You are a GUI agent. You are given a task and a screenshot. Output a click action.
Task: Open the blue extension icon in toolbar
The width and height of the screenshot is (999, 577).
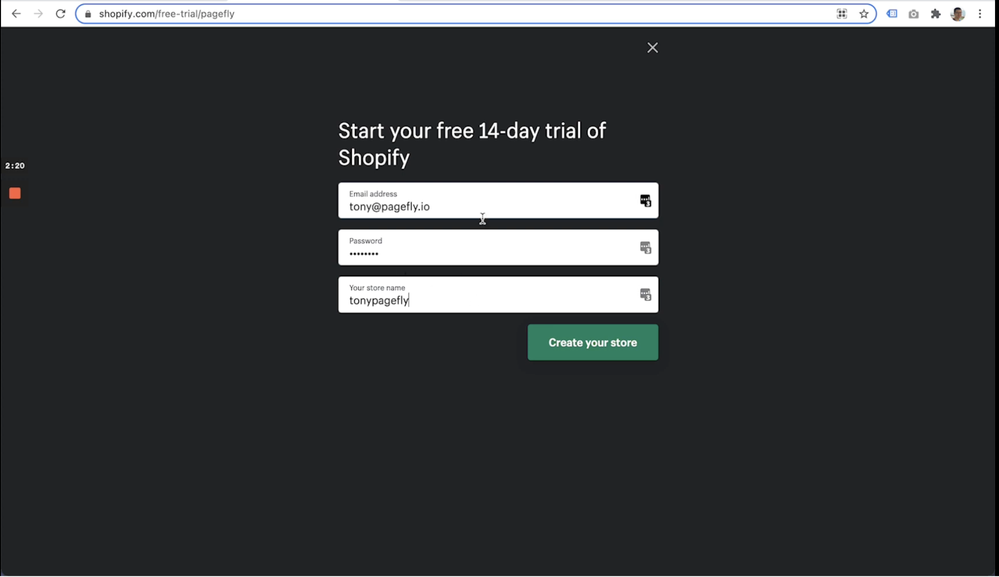(x=892, y=14)
